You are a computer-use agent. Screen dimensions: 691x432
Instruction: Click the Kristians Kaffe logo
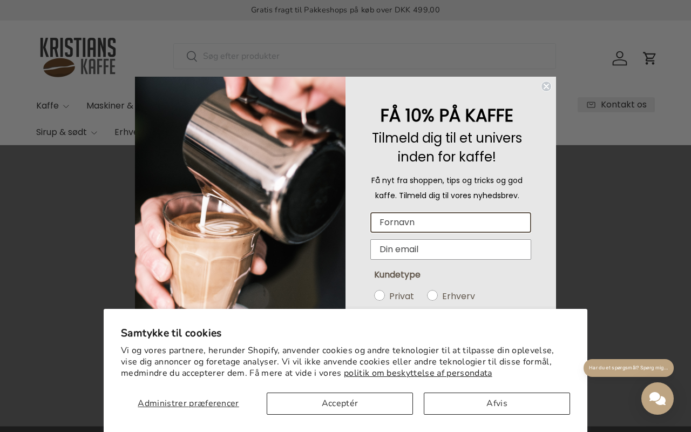78,57
